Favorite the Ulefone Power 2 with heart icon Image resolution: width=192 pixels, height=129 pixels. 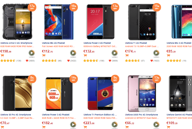click(110, 61)
